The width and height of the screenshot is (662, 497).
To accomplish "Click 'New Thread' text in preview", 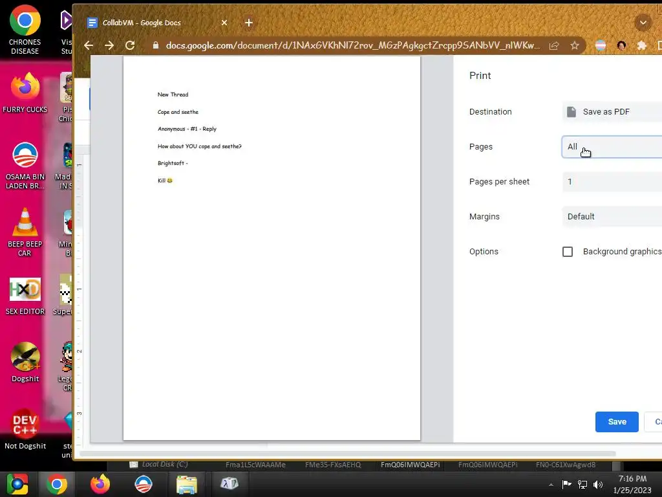I will [173, 94].
